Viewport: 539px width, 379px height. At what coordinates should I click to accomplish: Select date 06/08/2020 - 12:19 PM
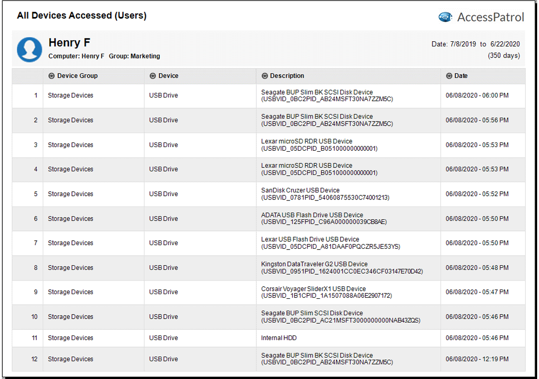point(477,359)
